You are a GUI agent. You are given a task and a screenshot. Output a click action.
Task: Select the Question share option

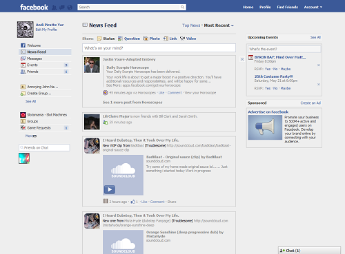coord(129,39)
